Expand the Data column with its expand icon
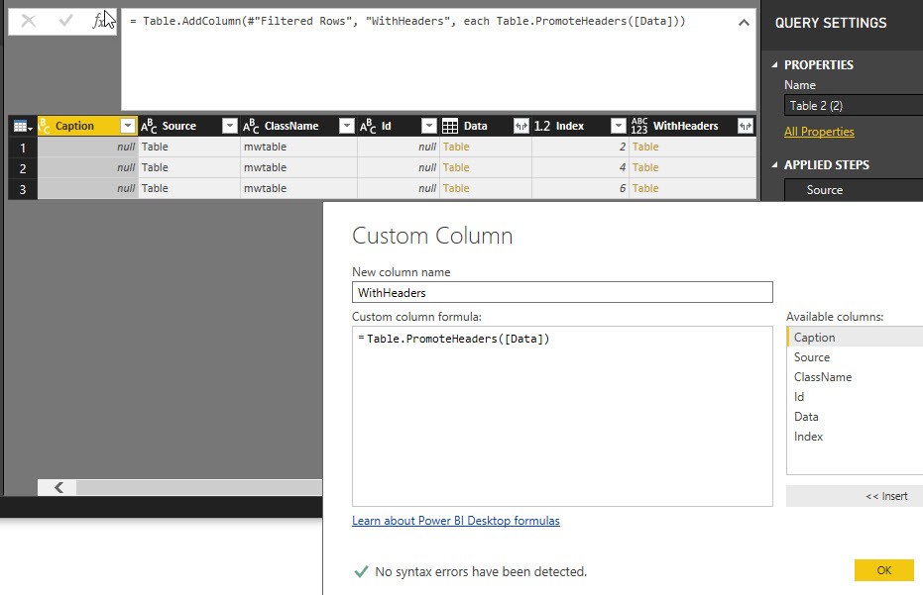 (x=521, y=126)
